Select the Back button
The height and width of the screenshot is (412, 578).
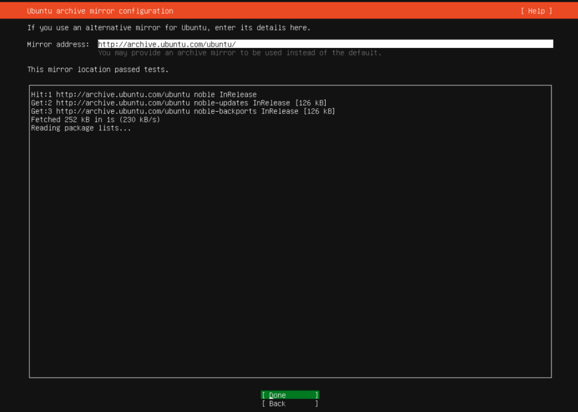pyautogui.click(x=290, y=404)
